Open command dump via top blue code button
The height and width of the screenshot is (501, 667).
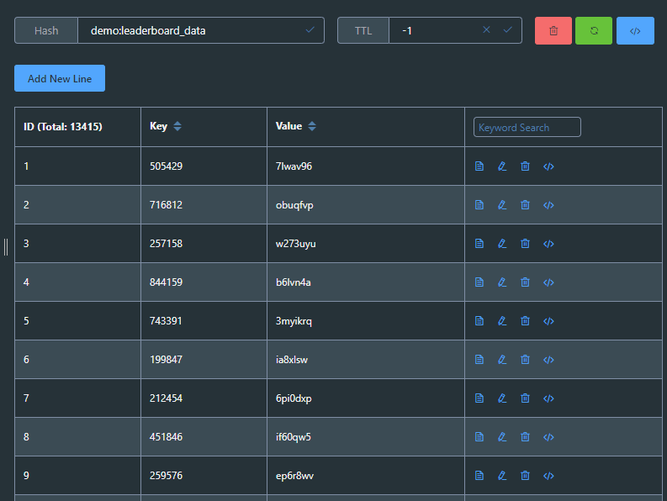tap(635, 30)
